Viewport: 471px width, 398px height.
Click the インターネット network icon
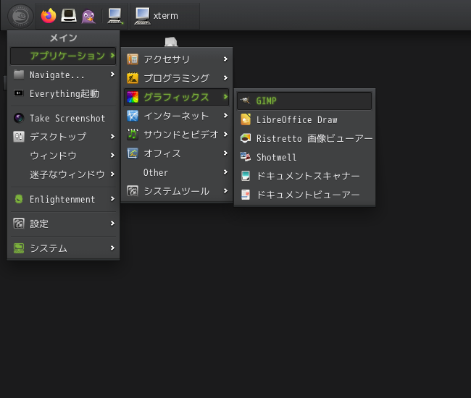click(133, 116)
